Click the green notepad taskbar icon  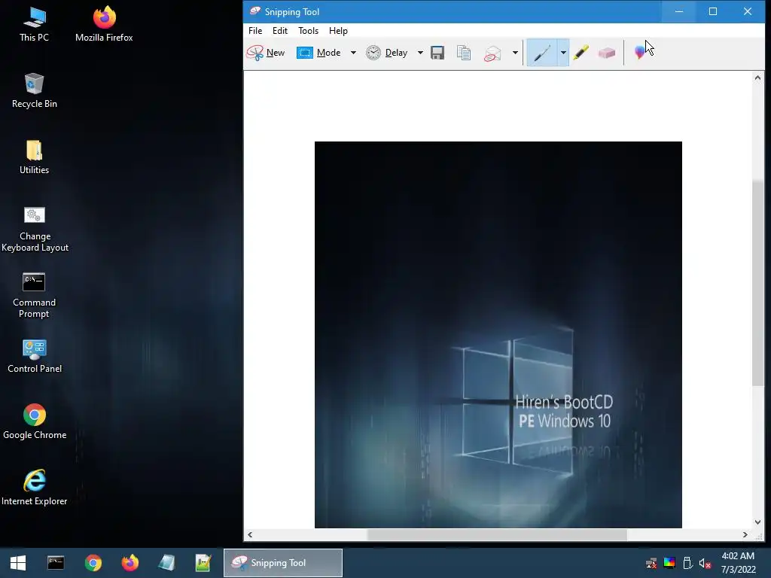(203, 563)
